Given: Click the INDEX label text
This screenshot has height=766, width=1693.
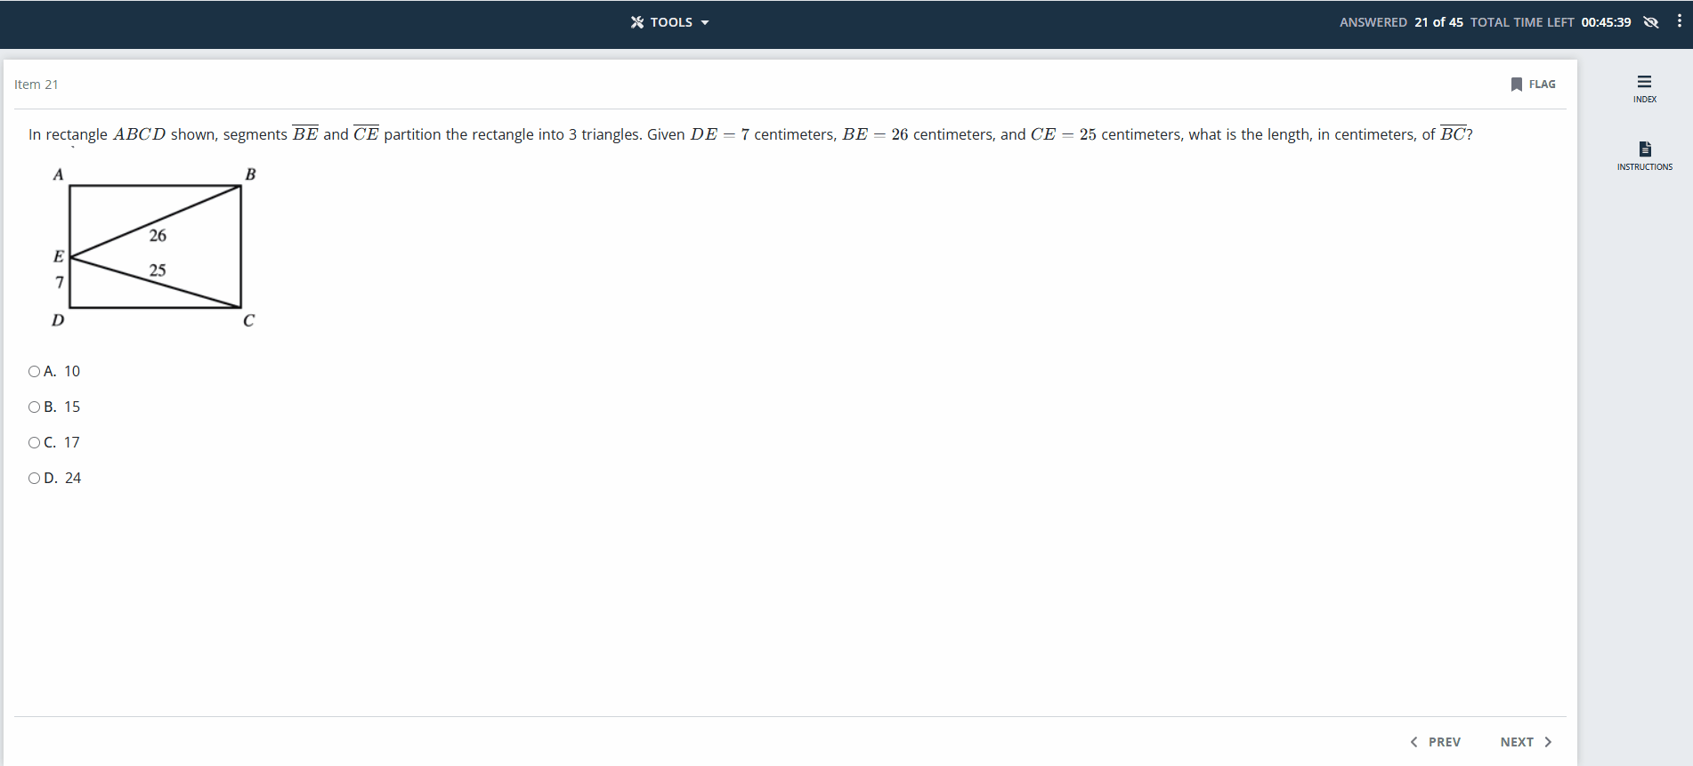Looking at the screenshot, I should coord(1645,100).
